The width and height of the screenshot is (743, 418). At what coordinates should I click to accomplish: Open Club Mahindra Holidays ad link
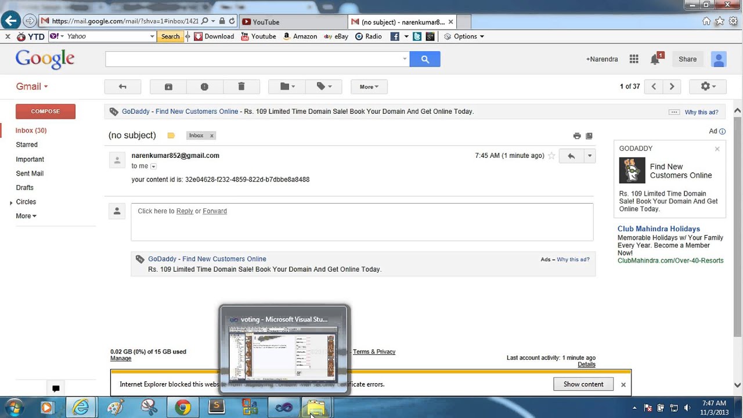659,229
